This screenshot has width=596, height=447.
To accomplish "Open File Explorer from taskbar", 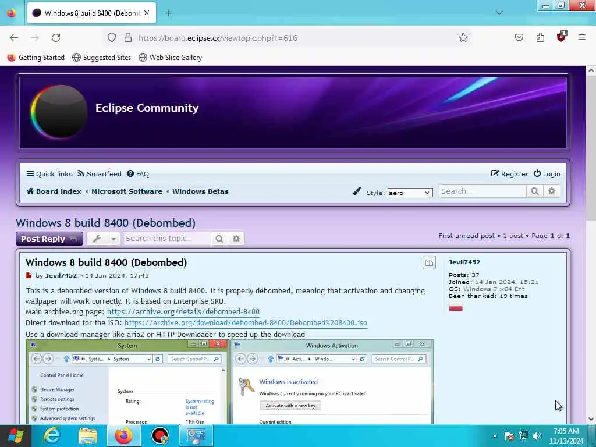I will [x=88, y=435].
